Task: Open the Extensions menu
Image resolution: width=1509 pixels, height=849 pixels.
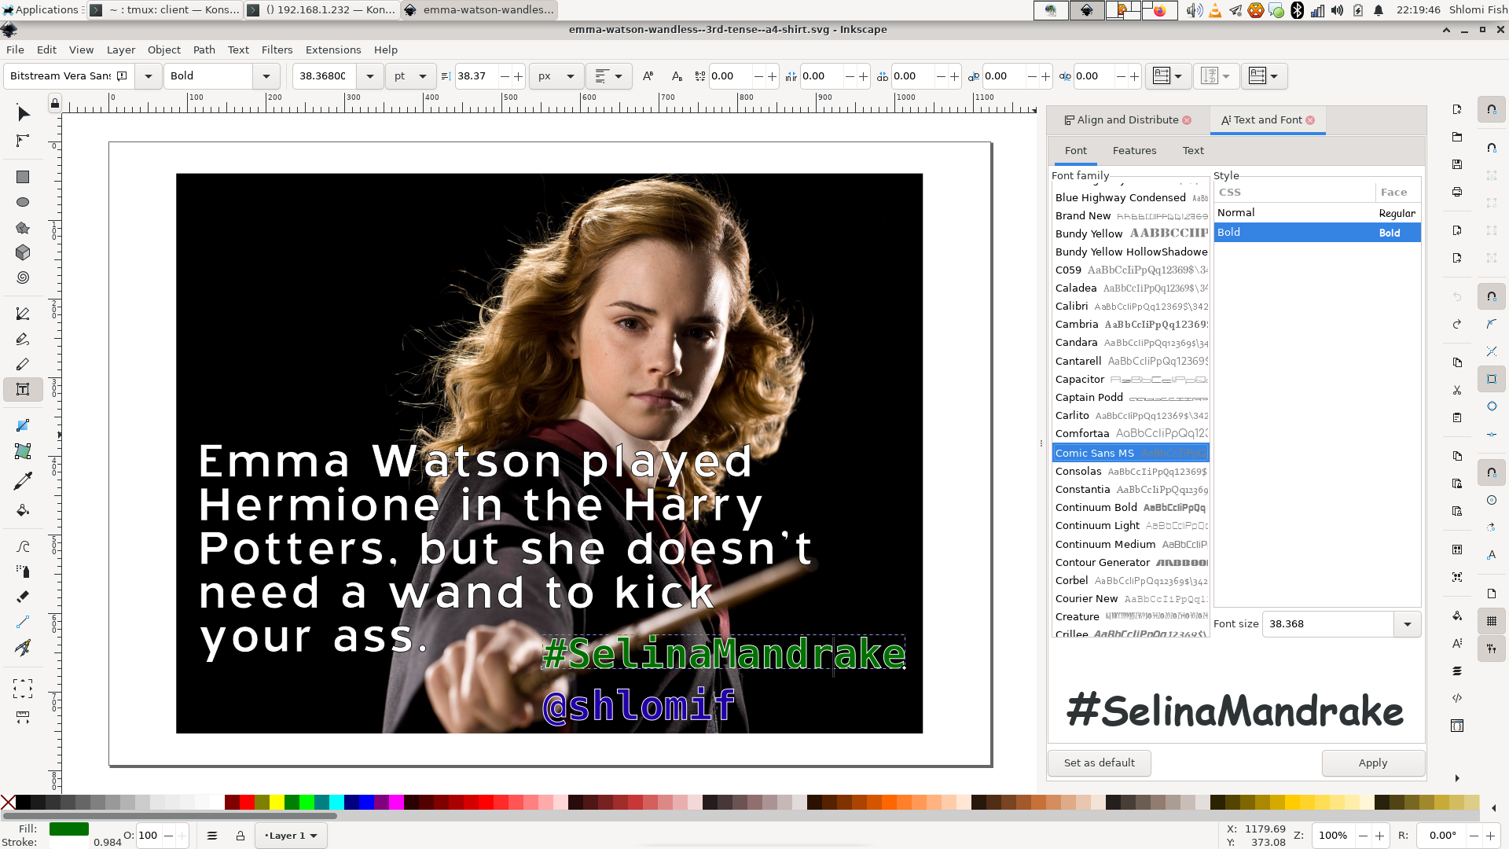Action: pos(333,50)
